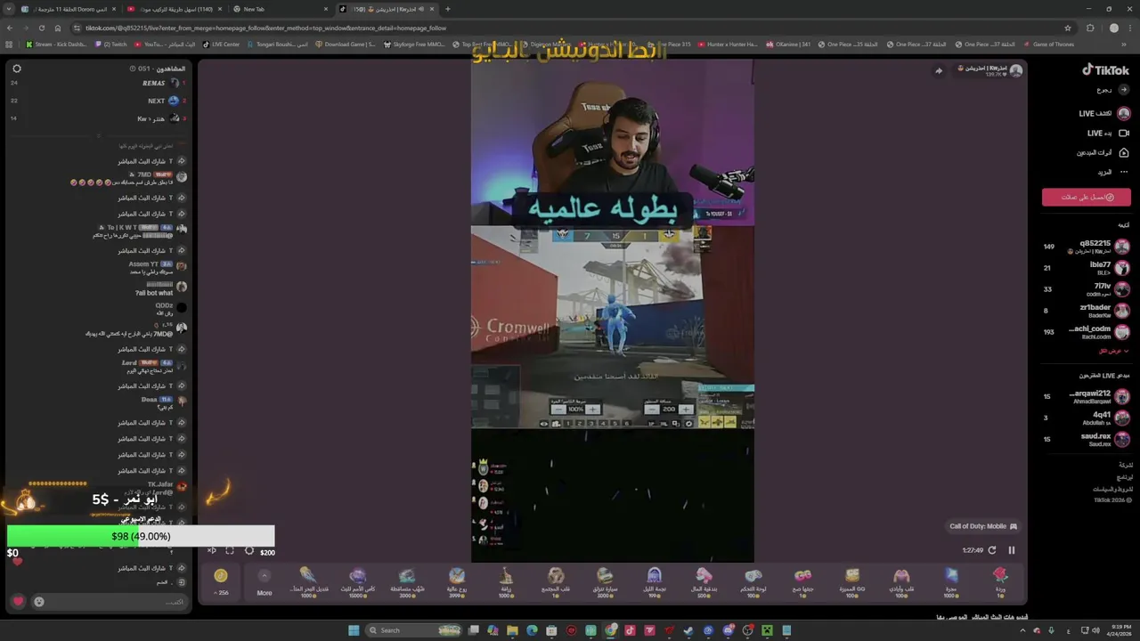Bookmark this page with star icon
Viewport: 1140px width, 641px height.
[1068, 28]
